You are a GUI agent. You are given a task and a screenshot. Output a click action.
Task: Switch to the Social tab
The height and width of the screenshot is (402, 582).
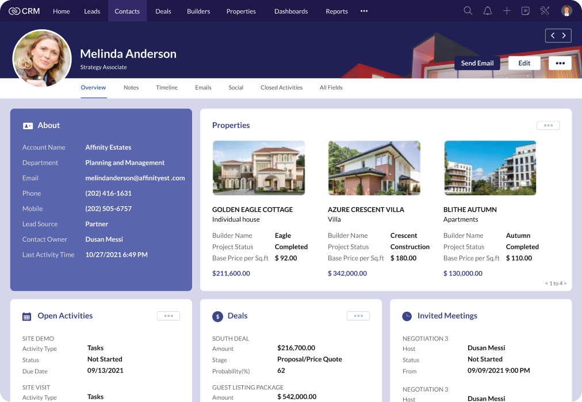tap(236, 87)
